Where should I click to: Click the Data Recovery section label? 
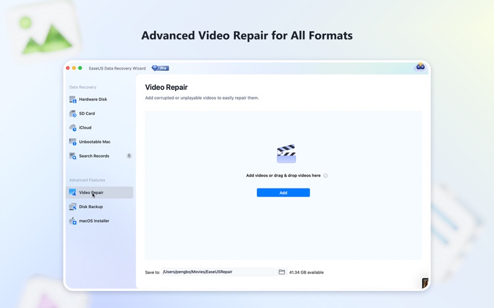click(x=83, y=87)
